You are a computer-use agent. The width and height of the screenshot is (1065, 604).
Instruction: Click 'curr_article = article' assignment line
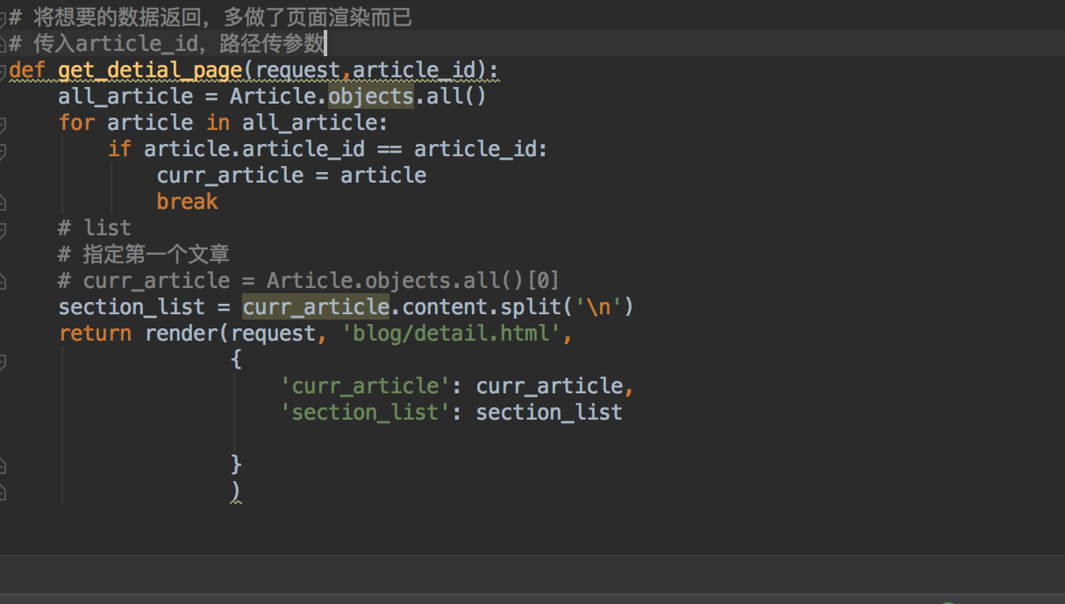click(291, 175)
